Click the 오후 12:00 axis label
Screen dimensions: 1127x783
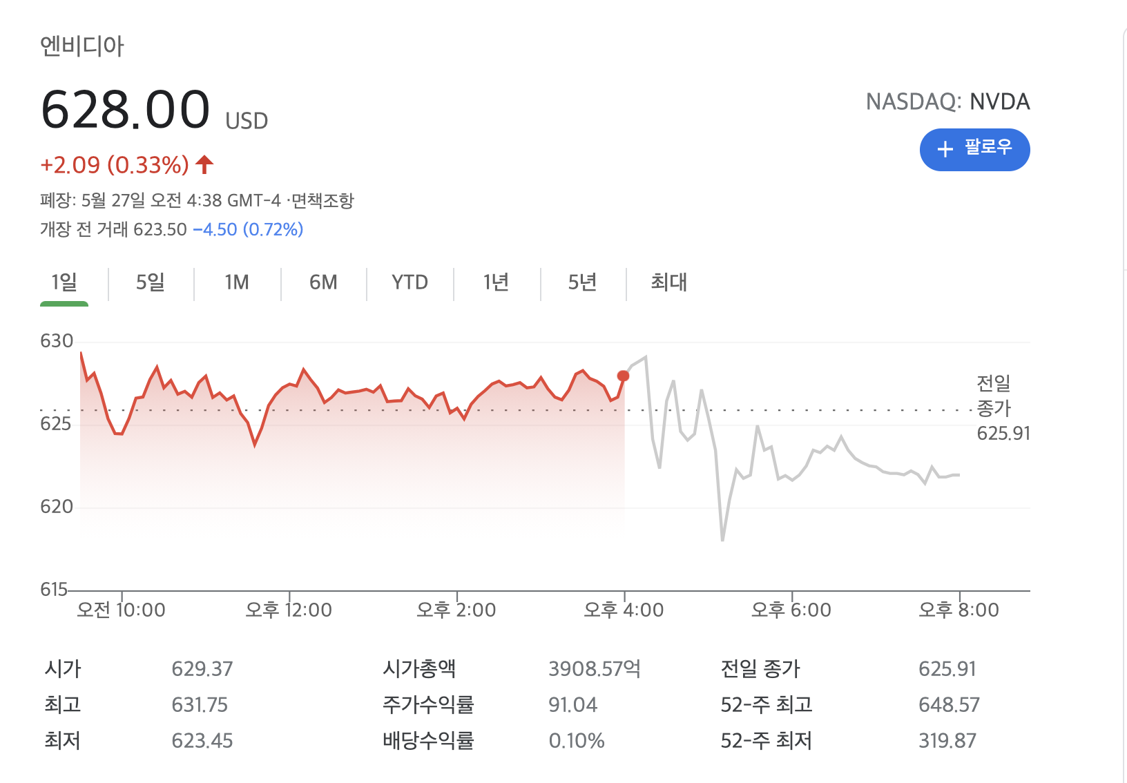289,610
